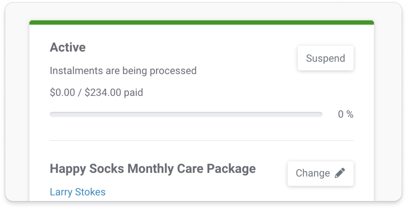Select the 0 % progress label

click(x=346, y=114)
